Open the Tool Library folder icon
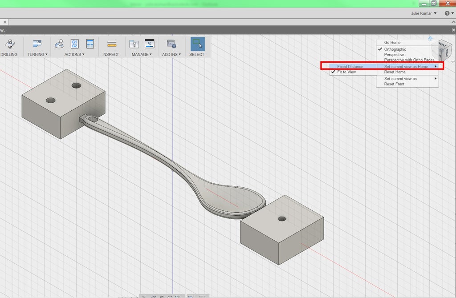 tap(134, 44)
